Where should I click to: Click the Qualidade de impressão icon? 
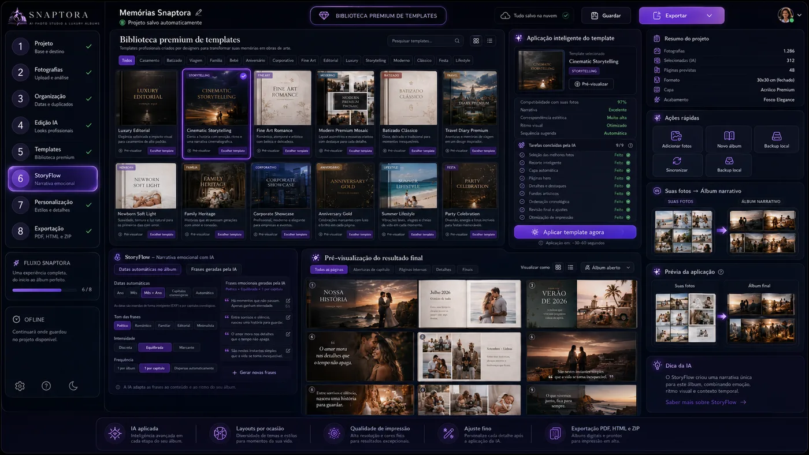click(x=334, y=433)
